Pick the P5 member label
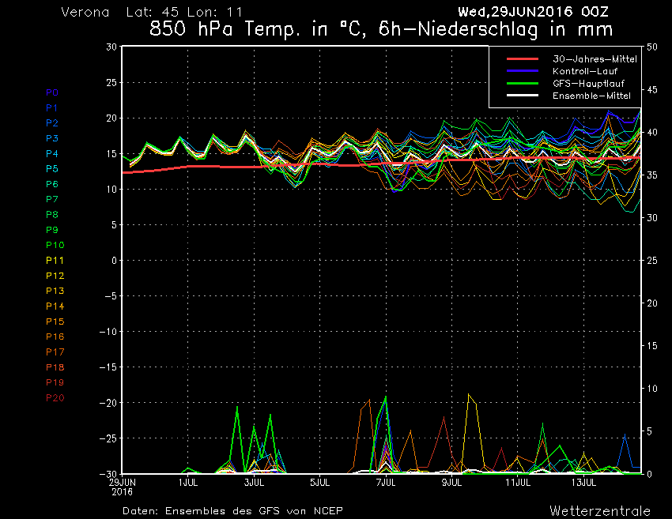This screenshot has height=519, width=672. point(52,169)
